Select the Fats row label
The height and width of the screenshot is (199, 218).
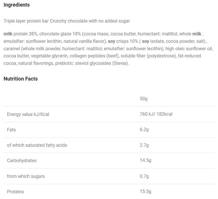tap(11, 130)
